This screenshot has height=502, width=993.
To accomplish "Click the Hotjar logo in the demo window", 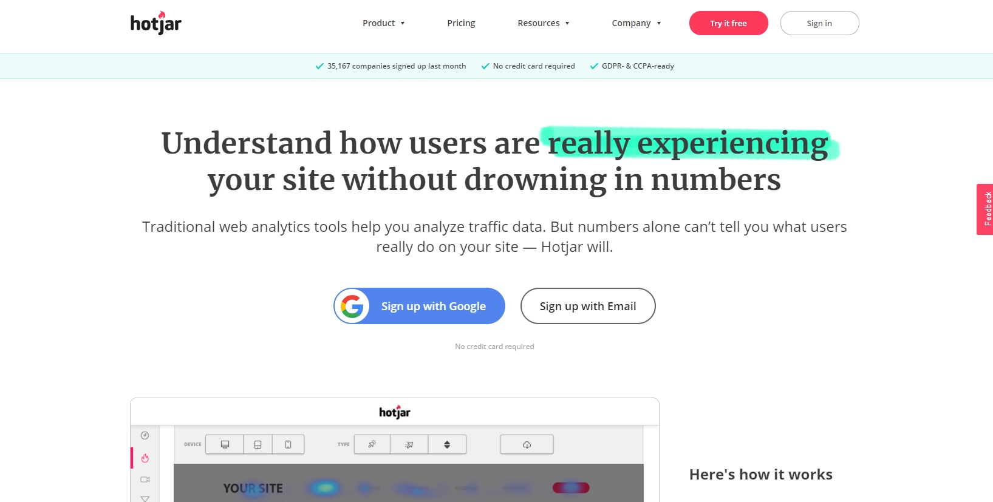I will coord(395,412).
